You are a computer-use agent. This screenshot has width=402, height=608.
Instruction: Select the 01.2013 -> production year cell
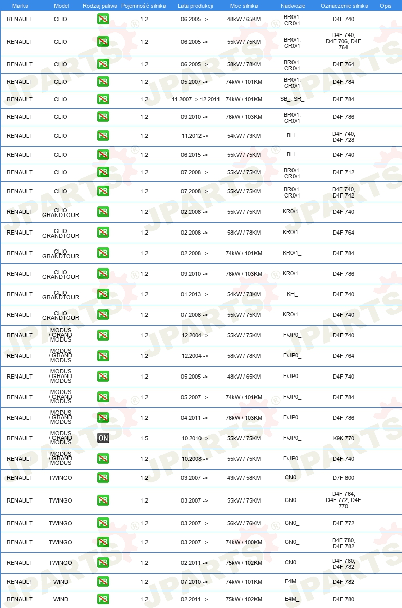(194, 294)
